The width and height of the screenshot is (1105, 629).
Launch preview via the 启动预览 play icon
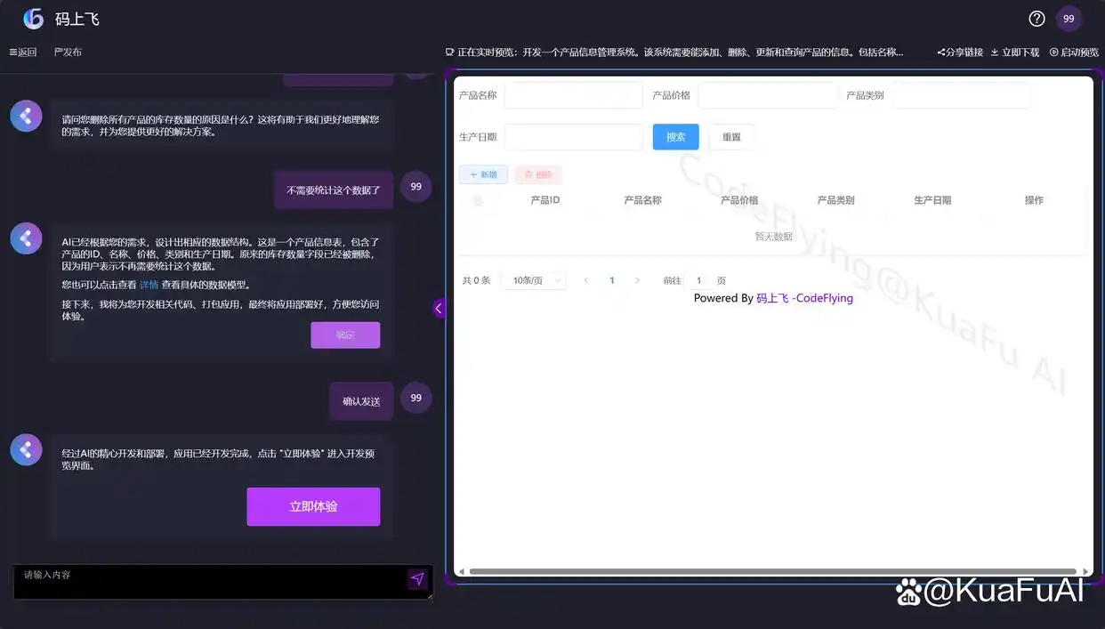pos(1053,52)
